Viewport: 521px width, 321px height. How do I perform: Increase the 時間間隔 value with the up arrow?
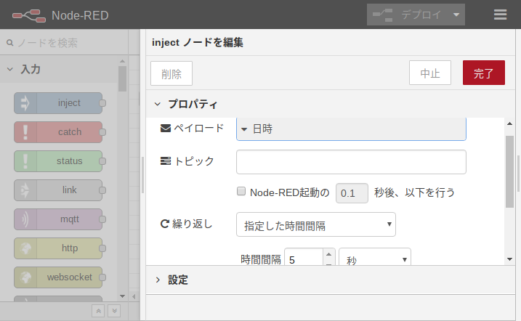(328, 254)
